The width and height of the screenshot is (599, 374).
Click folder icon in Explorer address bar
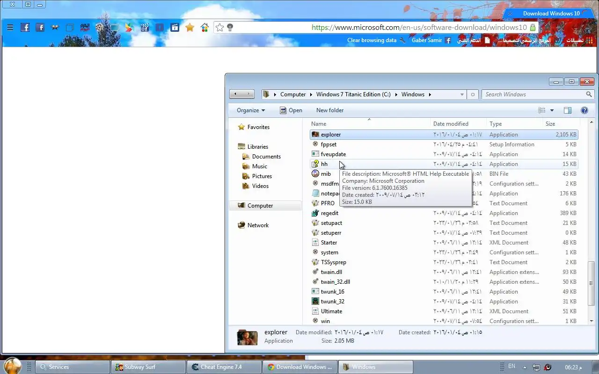pyautogui.click(x=266, y=94)
